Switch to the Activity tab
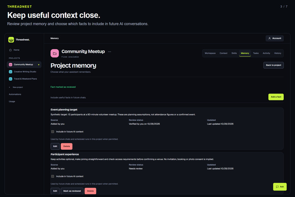Screen dimensions: 295x197 coord(266,53)
